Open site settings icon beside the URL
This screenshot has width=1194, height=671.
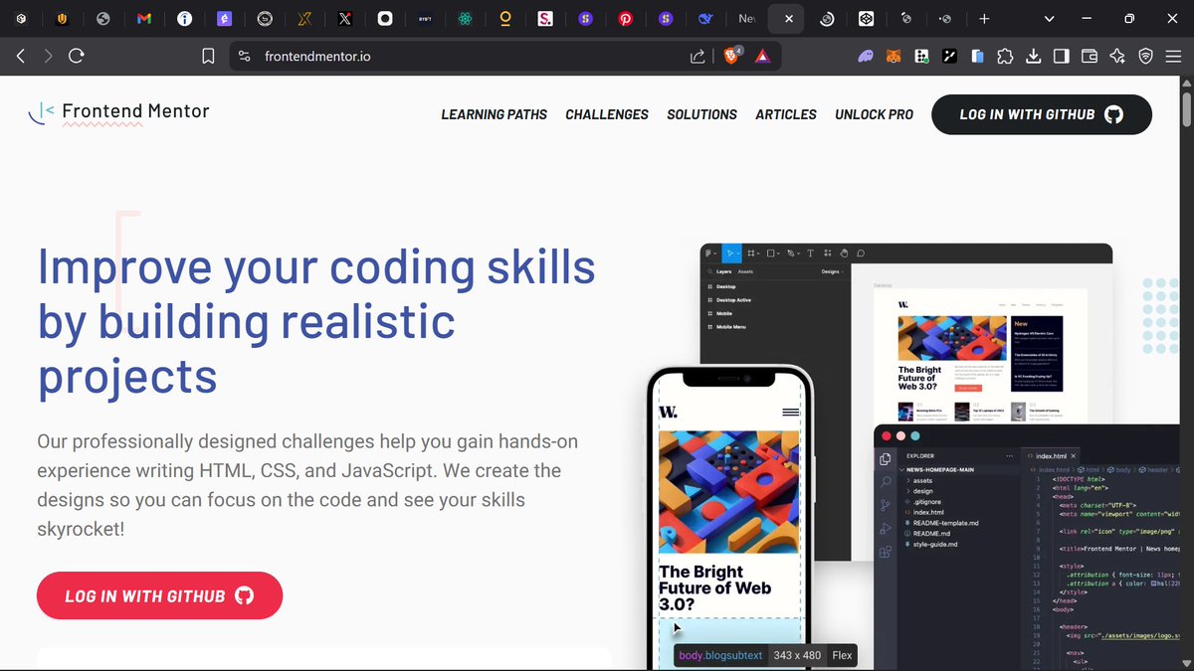[x=245, y=57]
